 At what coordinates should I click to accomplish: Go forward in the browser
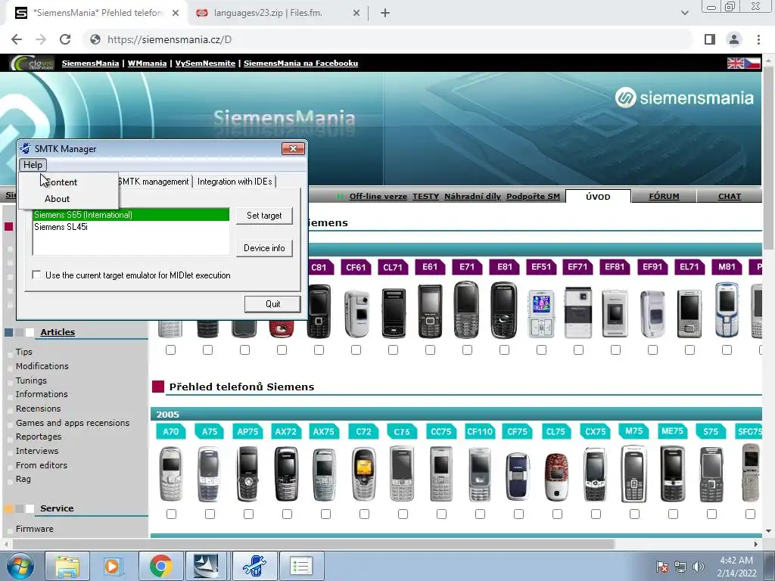[x=41, y=39]
